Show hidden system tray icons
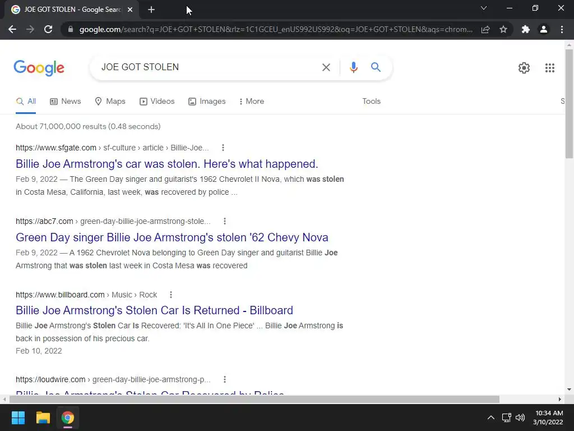Viewport: 574px width, 431px height. coord(491,418)
